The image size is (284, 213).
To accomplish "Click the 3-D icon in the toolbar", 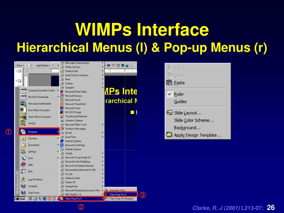I will tap(128, 65).
